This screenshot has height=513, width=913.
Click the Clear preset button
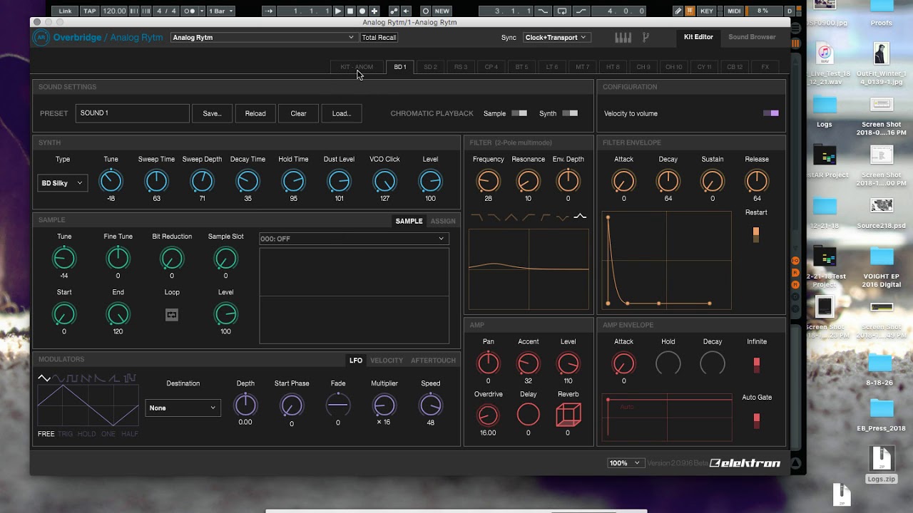(298, 113)
